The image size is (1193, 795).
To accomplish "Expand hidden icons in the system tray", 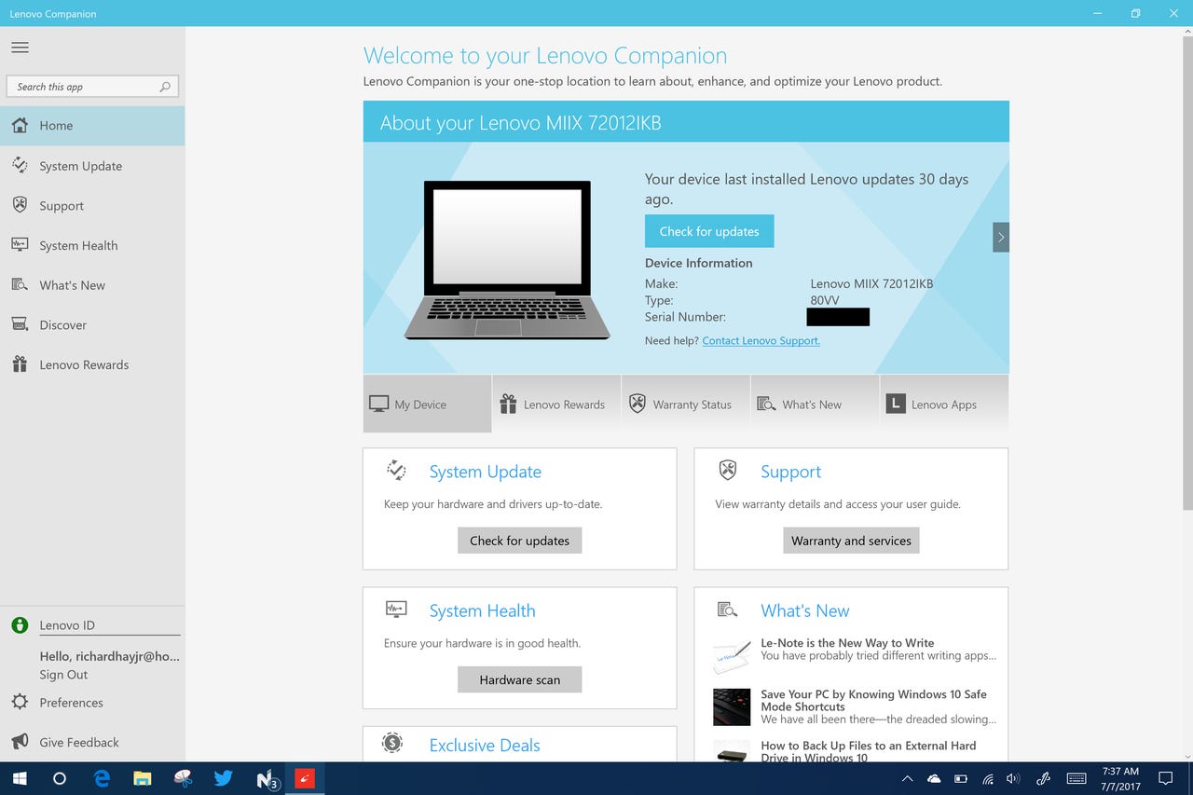I will (906, 778).
